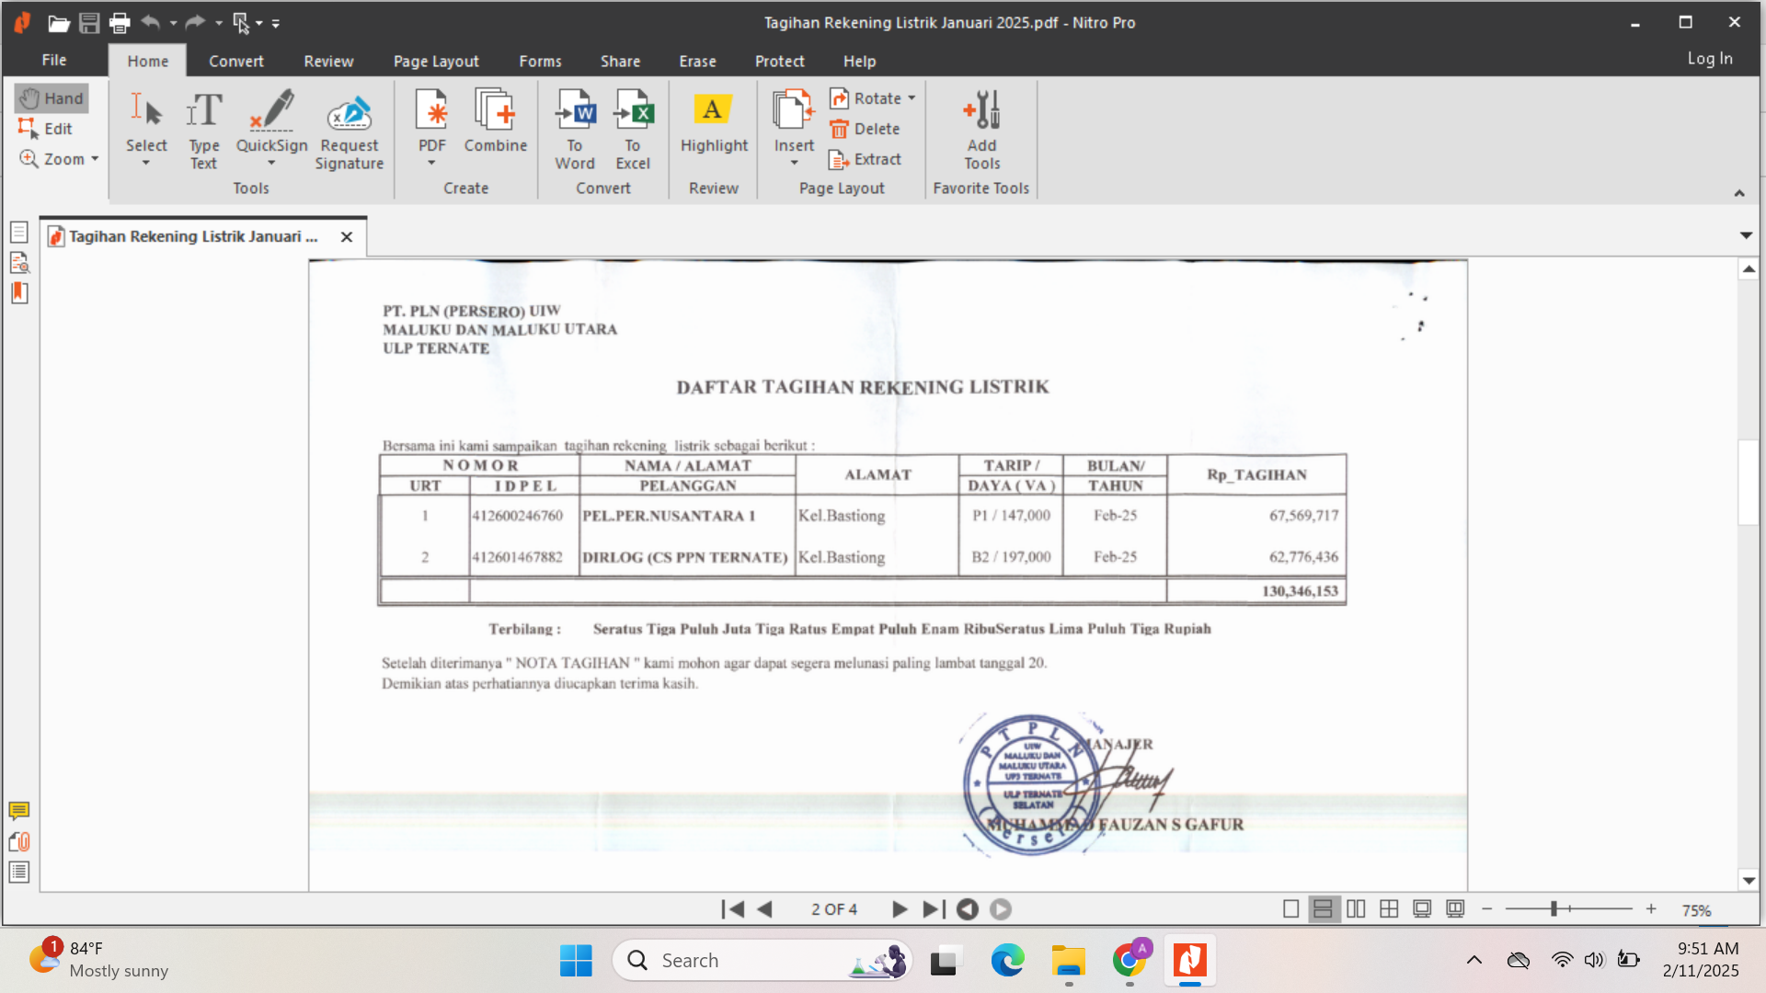1766x993 pixels.
Task: Switch to the Convert ribbon tab
Action: (235, 61)
